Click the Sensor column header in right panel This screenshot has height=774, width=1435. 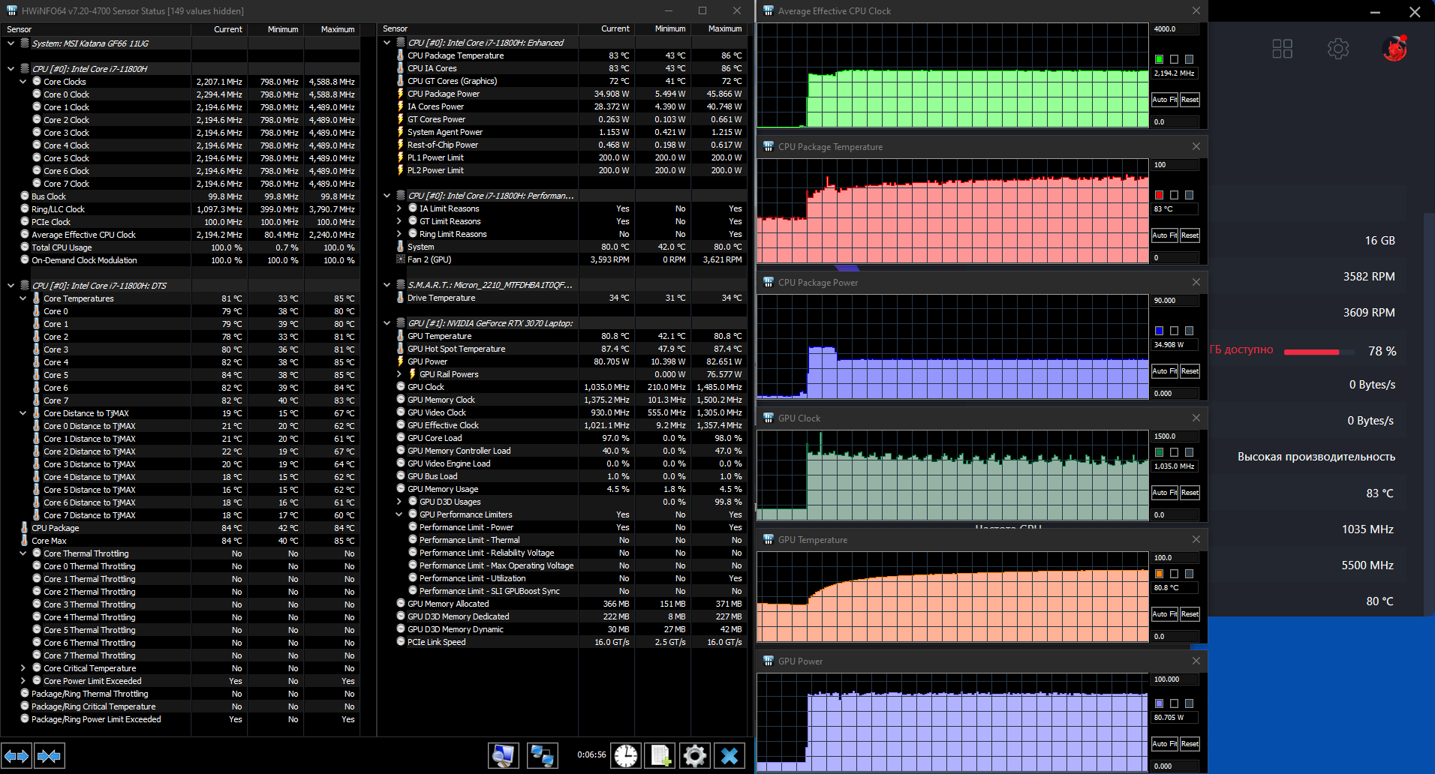pos(478,29)
